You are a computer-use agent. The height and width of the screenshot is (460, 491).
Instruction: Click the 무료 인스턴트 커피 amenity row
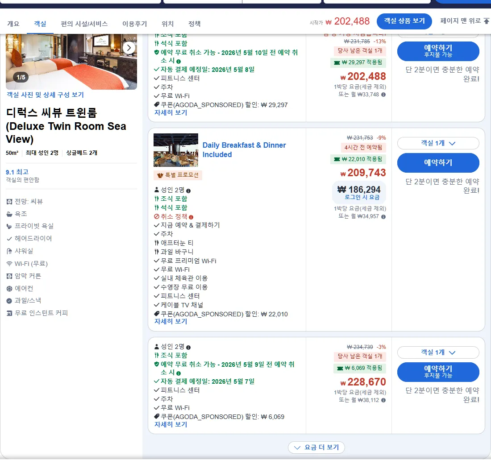point(37,313)
